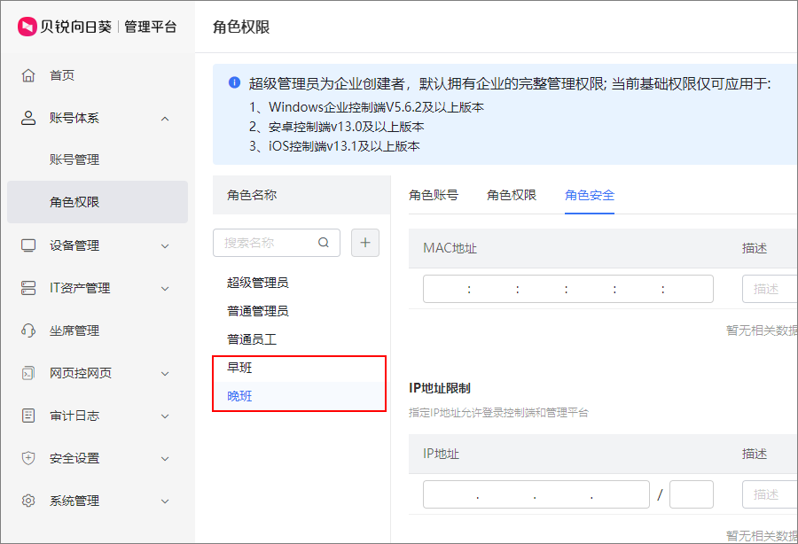Open 坐席管理 in the sidebar
This screenshot has width=798, height=544.
pyautogui.click(x=98, y=330)
